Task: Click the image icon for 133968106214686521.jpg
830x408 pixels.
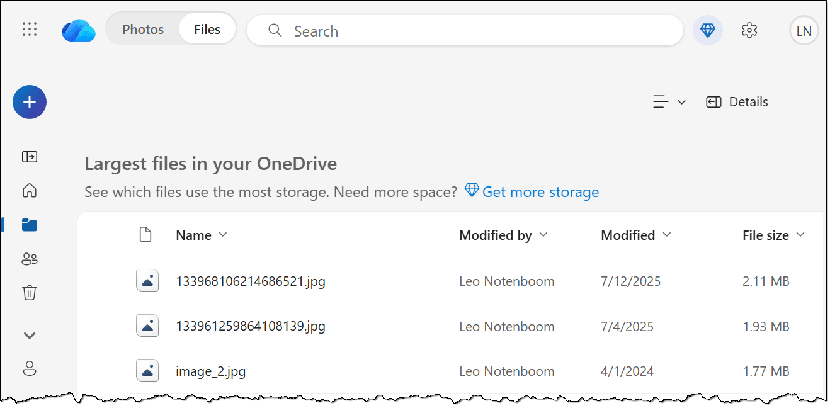Action: pyautogui.click(x=147, y=281)
